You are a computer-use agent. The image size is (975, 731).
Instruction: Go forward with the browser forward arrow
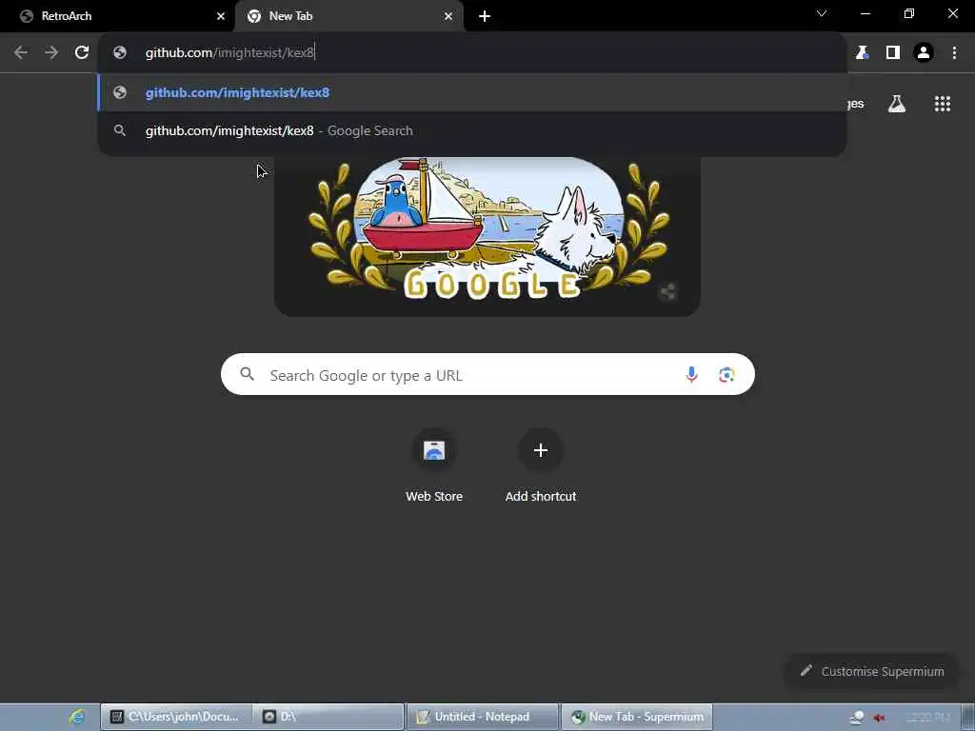tap(51, 53)
